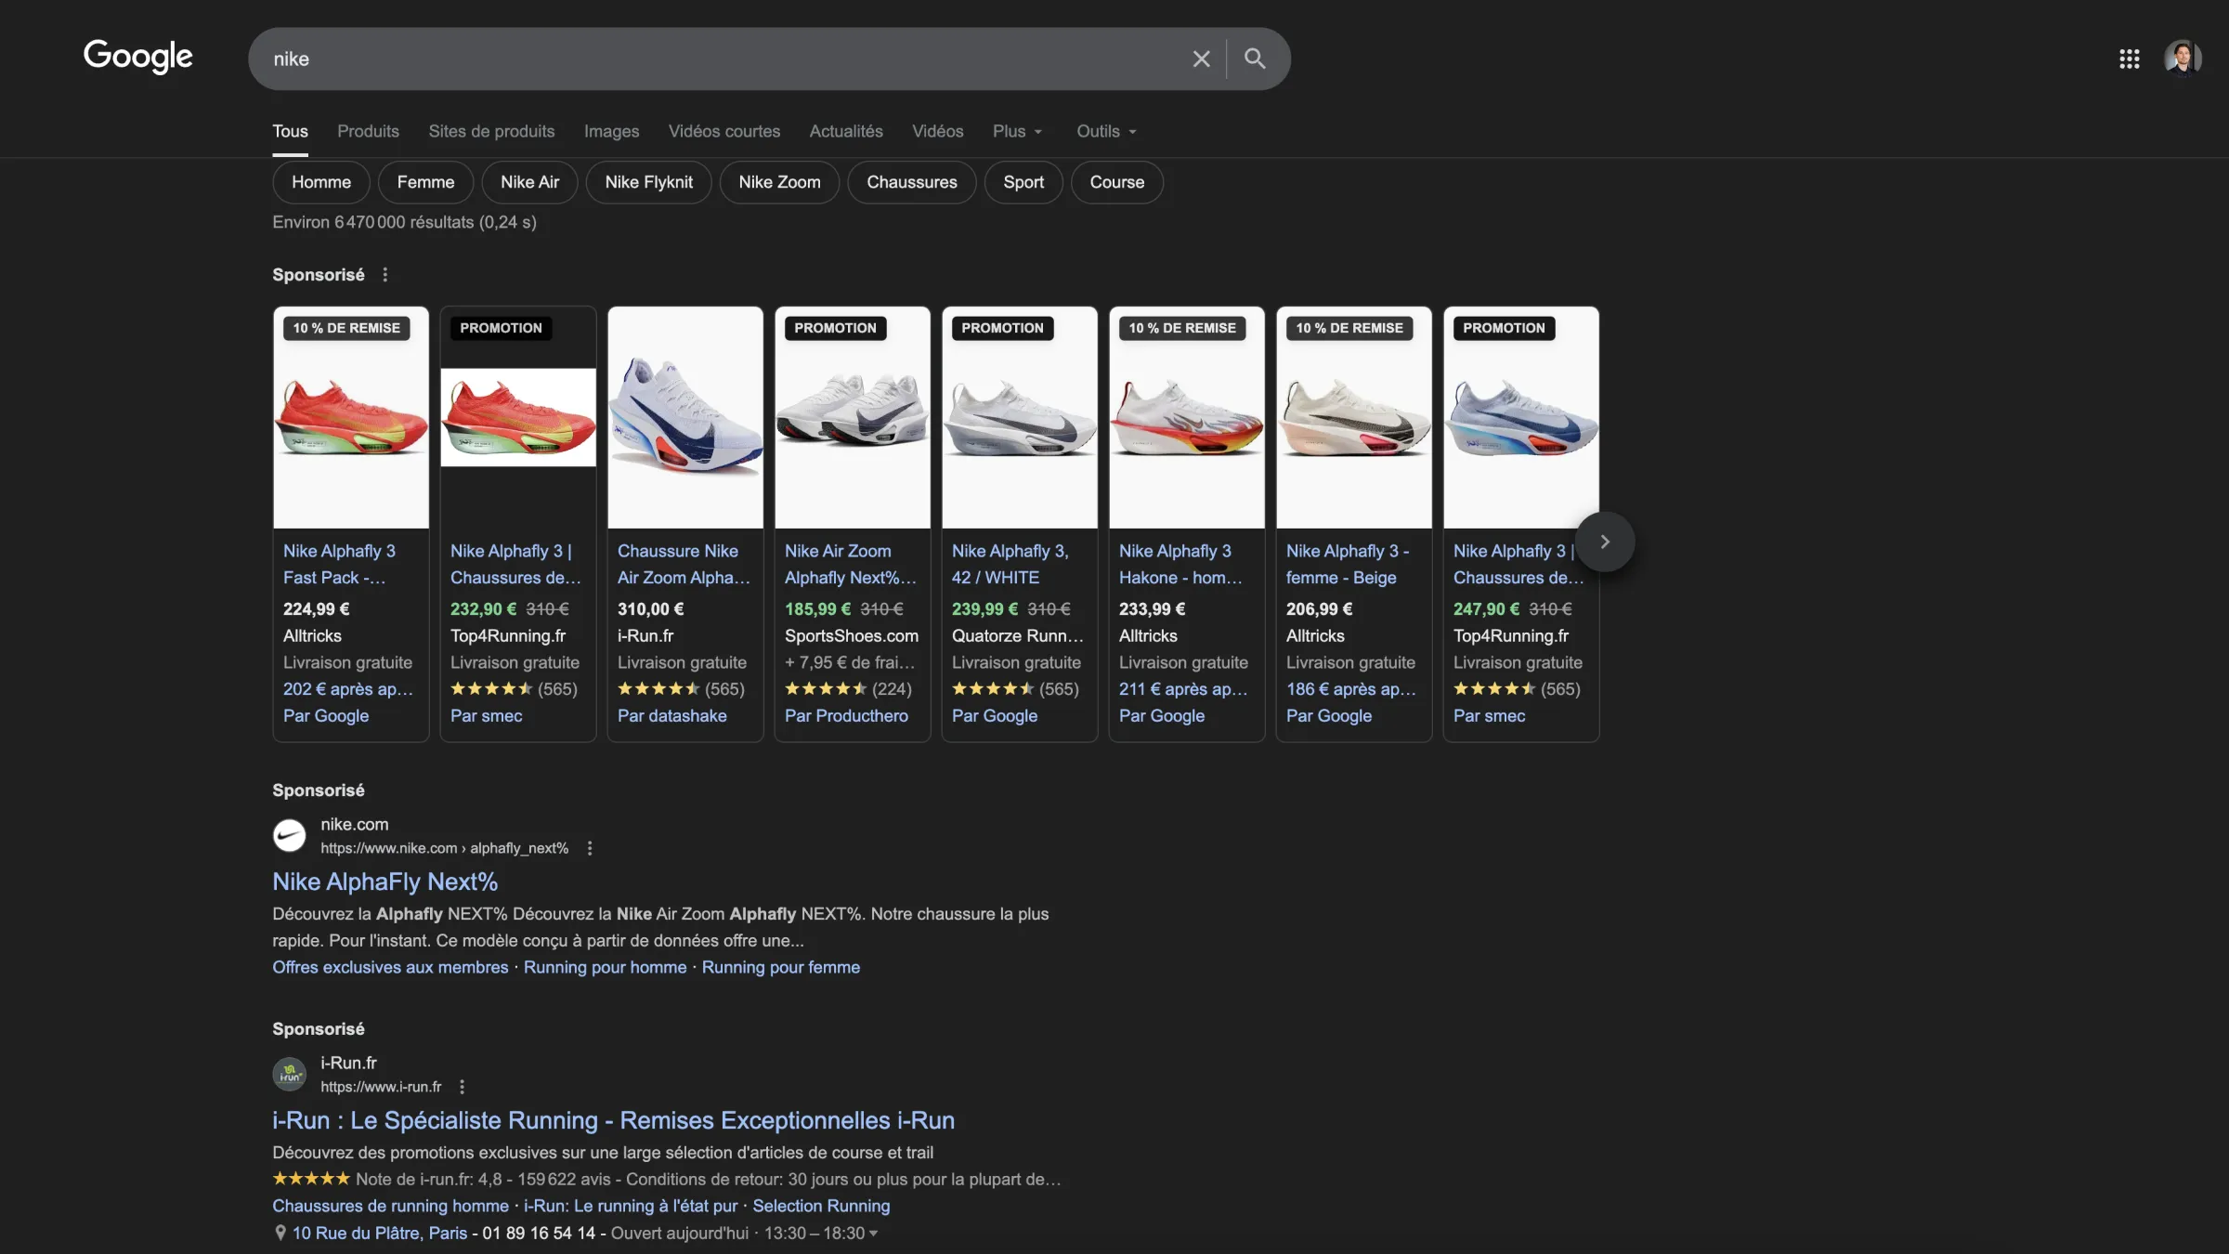The width and height of the screenshot is (2229, 1254).
Task: Click three-dot menu beside top Sponsorisé label
Action: click(x=385, y=275)
